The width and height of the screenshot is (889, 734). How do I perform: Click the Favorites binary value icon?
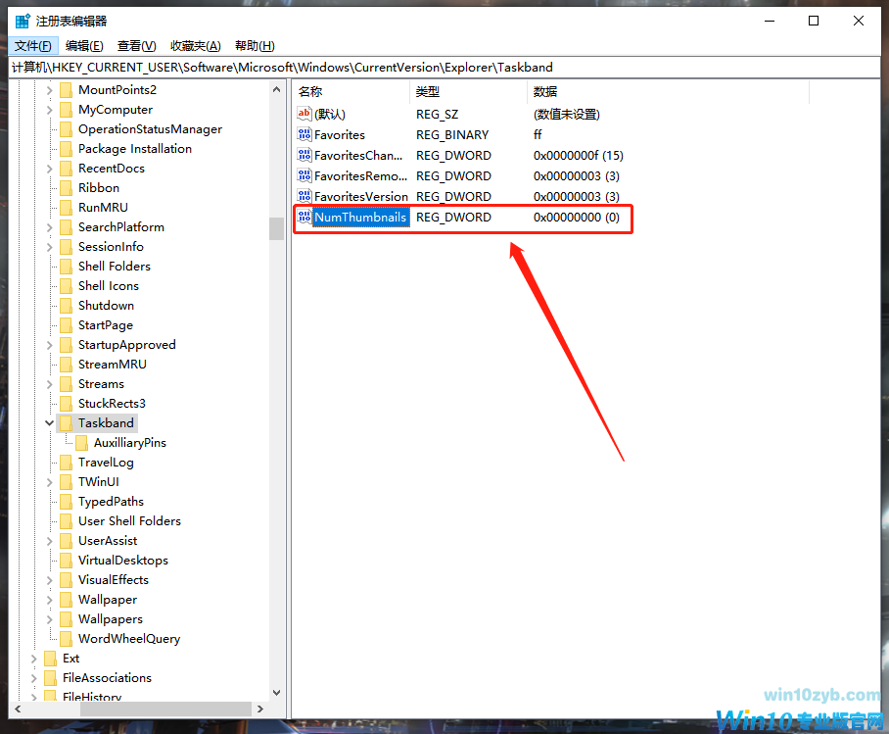click(x=304, y=134)
